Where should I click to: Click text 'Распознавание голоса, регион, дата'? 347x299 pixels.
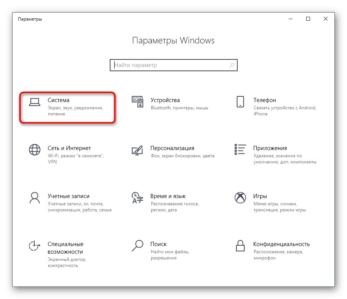coord(175,207)
